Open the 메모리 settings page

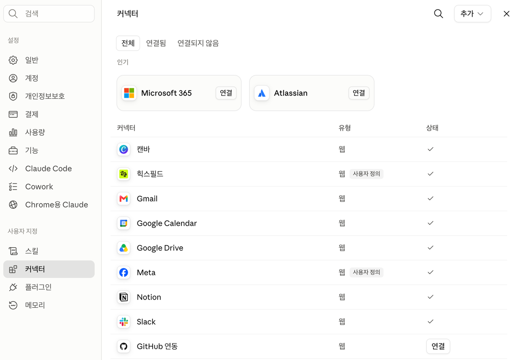[x=49, y=305]
